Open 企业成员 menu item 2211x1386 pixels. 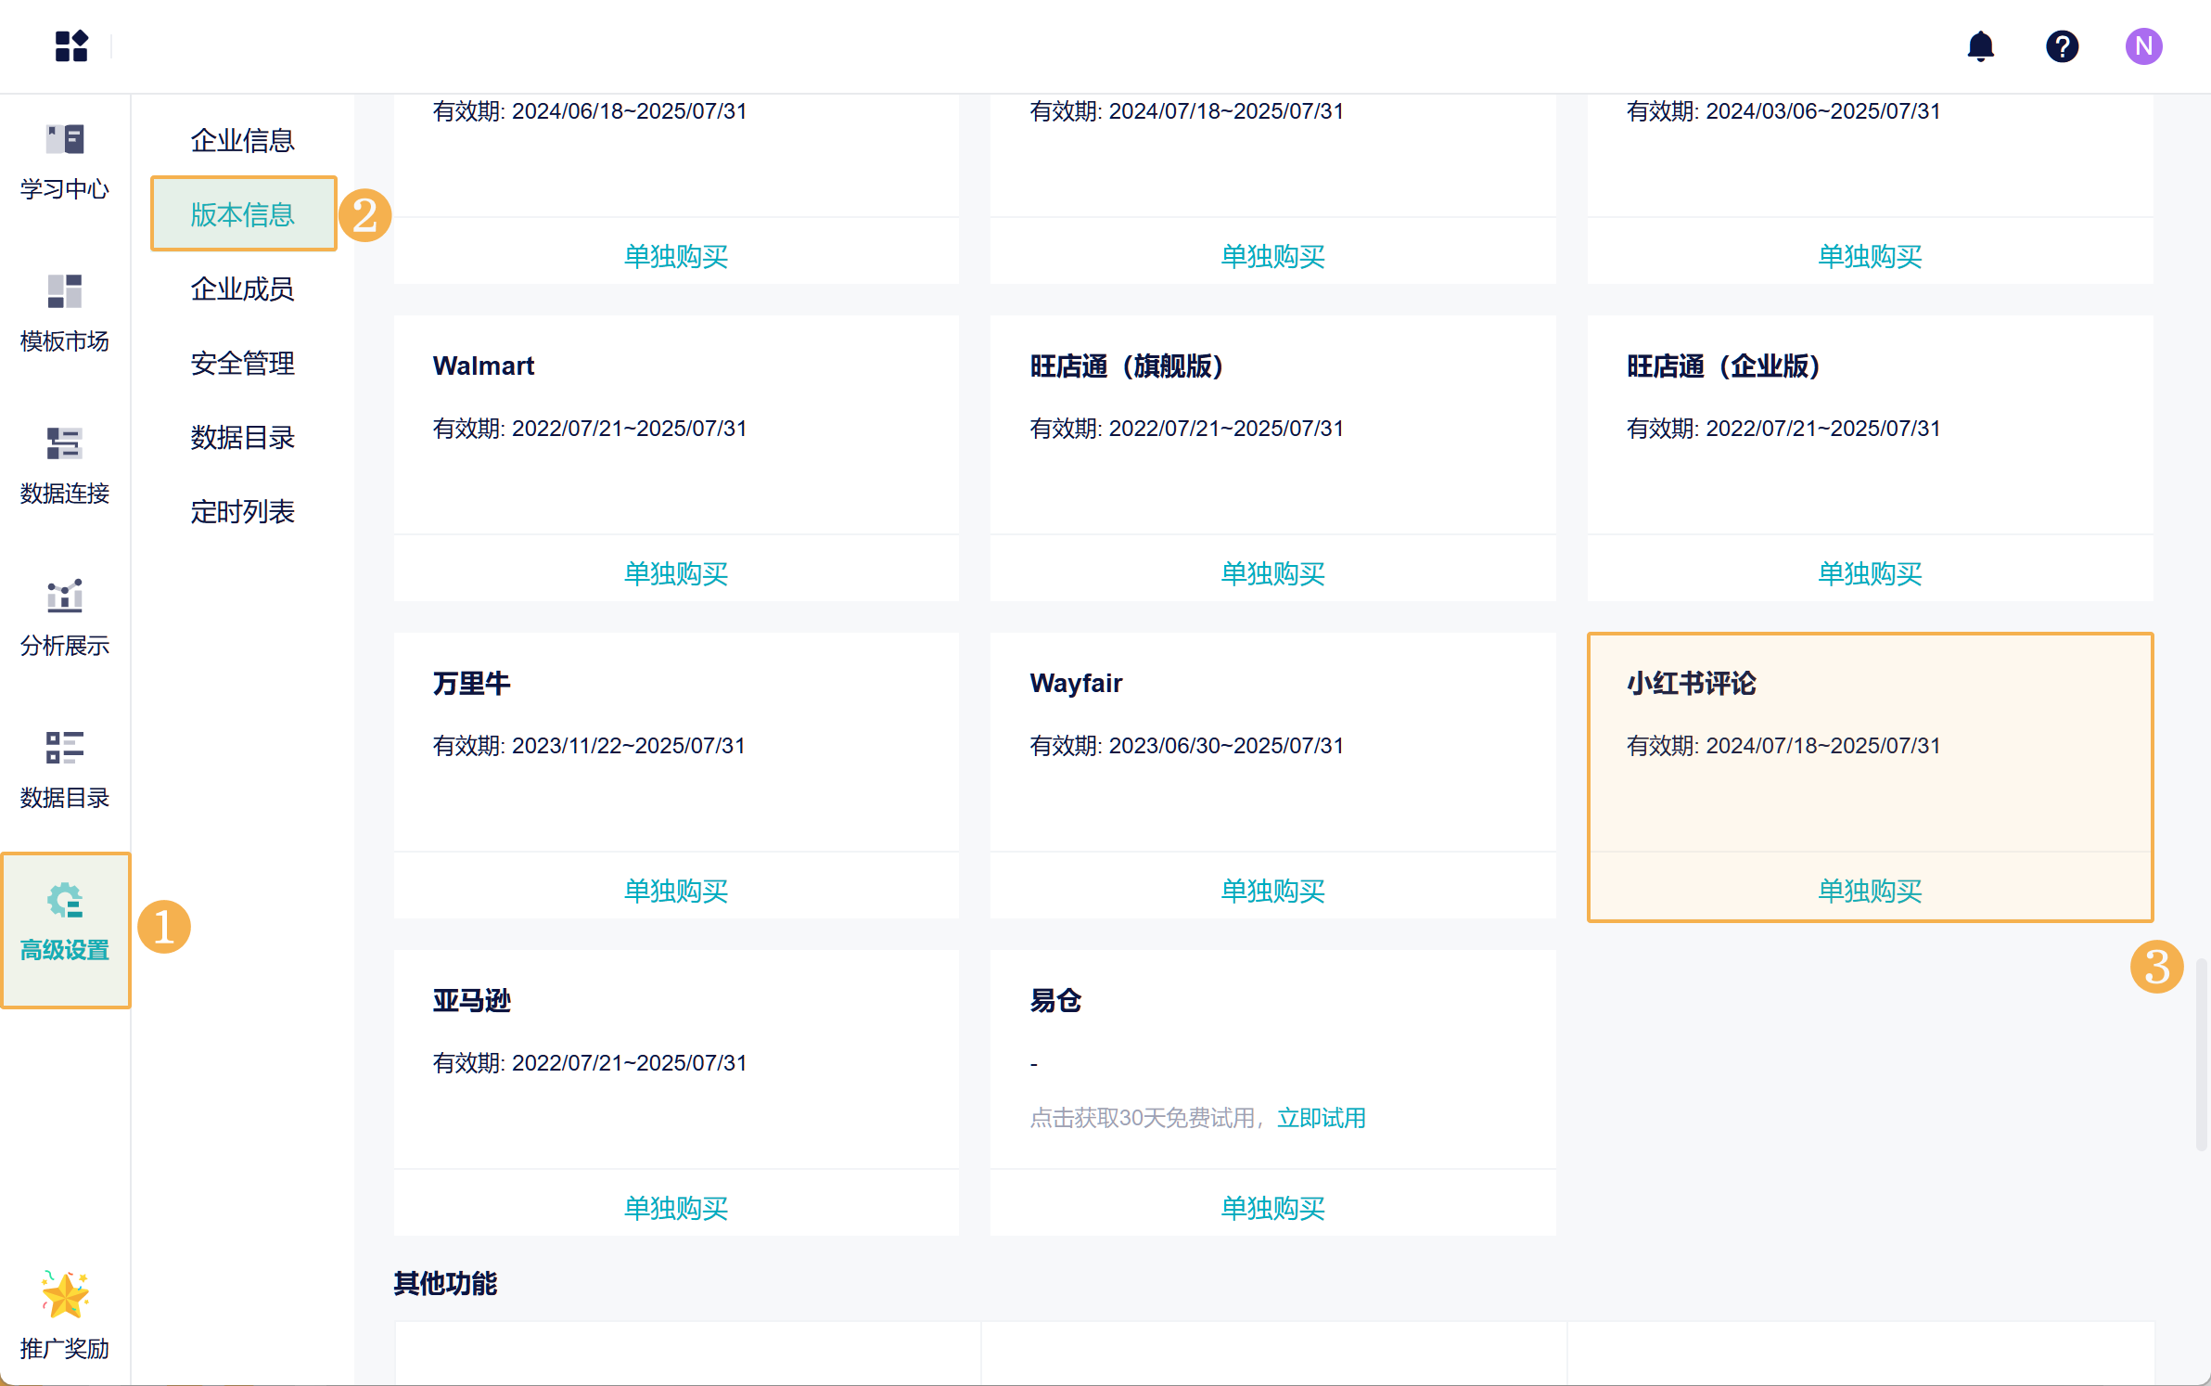click(242, 289)
